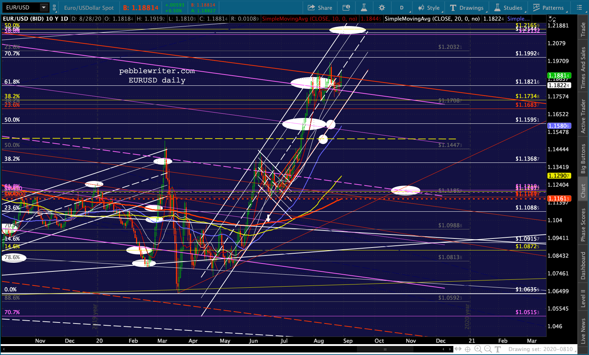The height and width of the screenshot is (355, 589).
Task: Click the crosshair pan icon
Action: pos(468,349)
